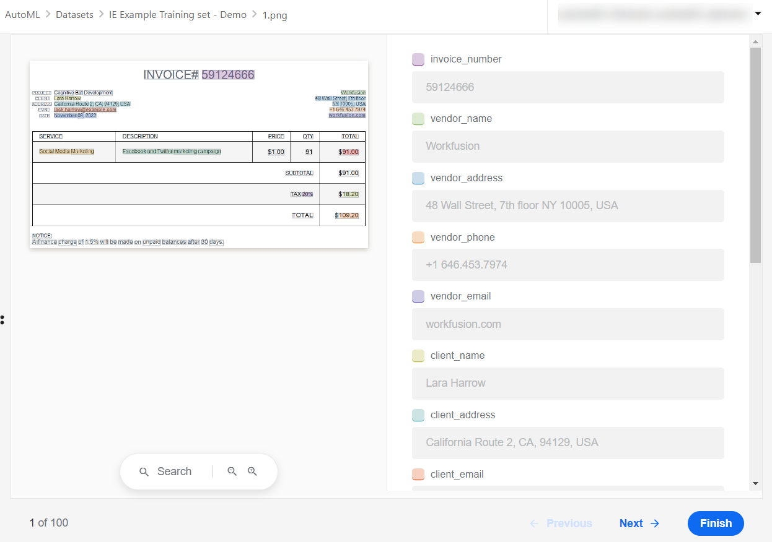The image size is (772, 542).
Task: Click the invoice_number label
Action: [466, 59]
